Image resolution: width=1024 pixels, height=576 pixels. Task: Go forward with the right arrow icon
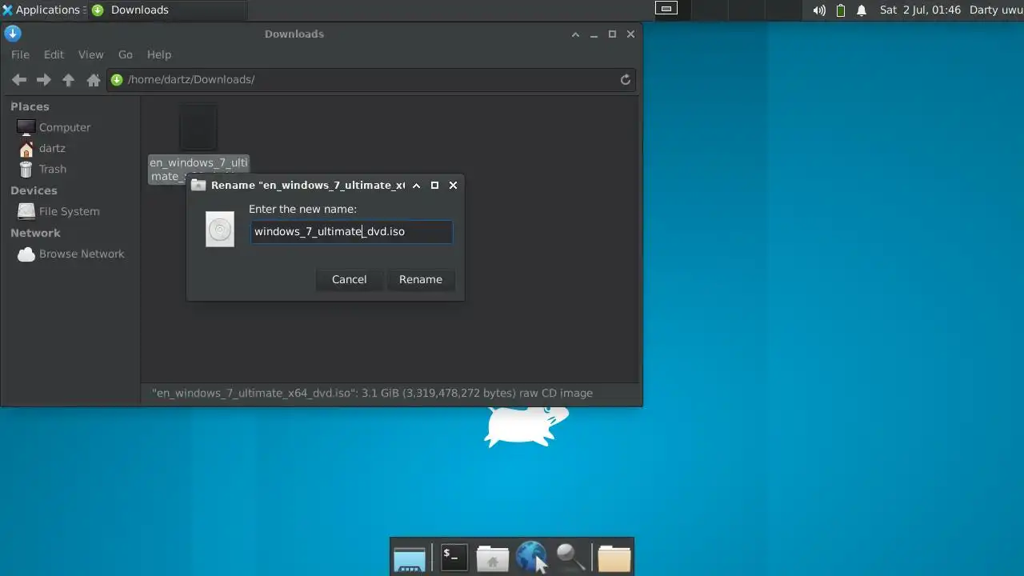click(x=44, y=79)
